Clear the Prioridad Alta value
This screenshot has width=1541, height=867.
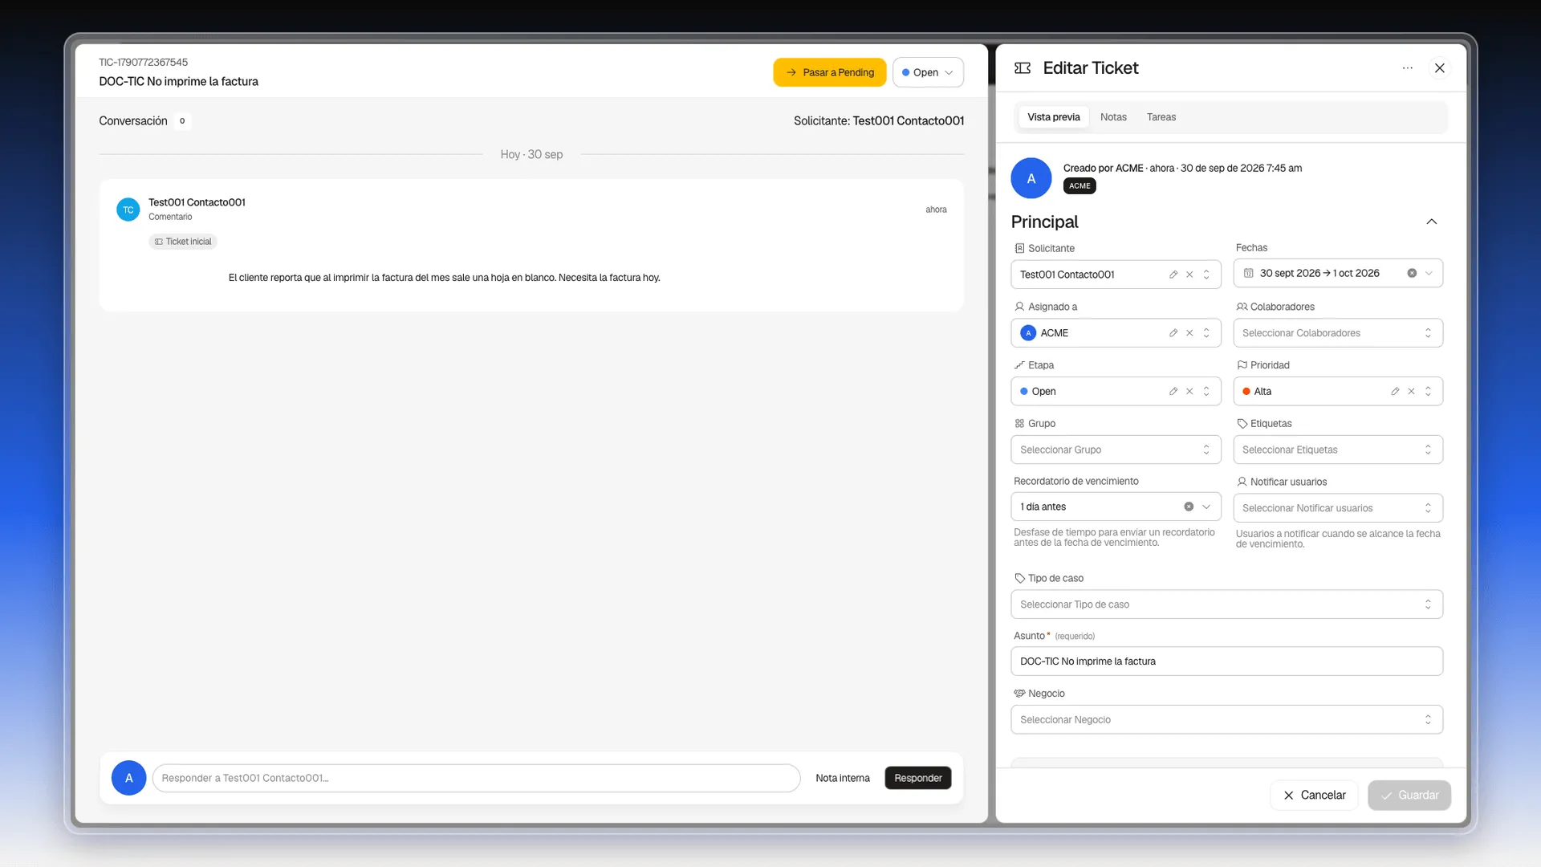1411,392
